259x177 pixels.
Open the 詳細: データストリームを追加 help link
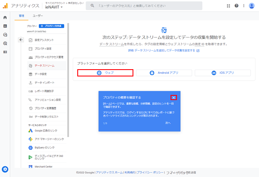pyautogui.click(x=162, y=51)
